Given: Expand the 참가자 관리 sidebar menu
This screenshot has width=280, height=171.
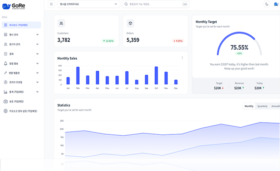Looking at the screenshot, I should 21,44.
